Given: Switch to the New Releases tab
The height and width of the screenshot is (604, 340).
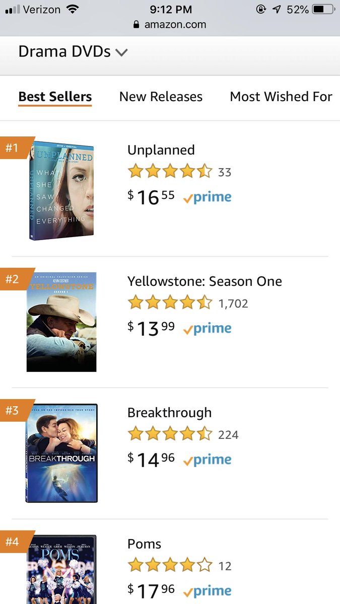Looking at the screenshot, I should [161, 97].
